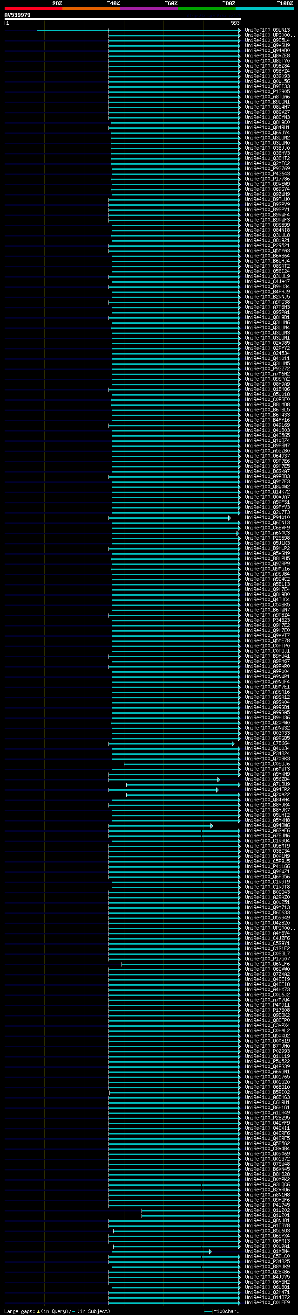Select hit label UniRef100_Q6NLF6

click(x=267, y=964)
